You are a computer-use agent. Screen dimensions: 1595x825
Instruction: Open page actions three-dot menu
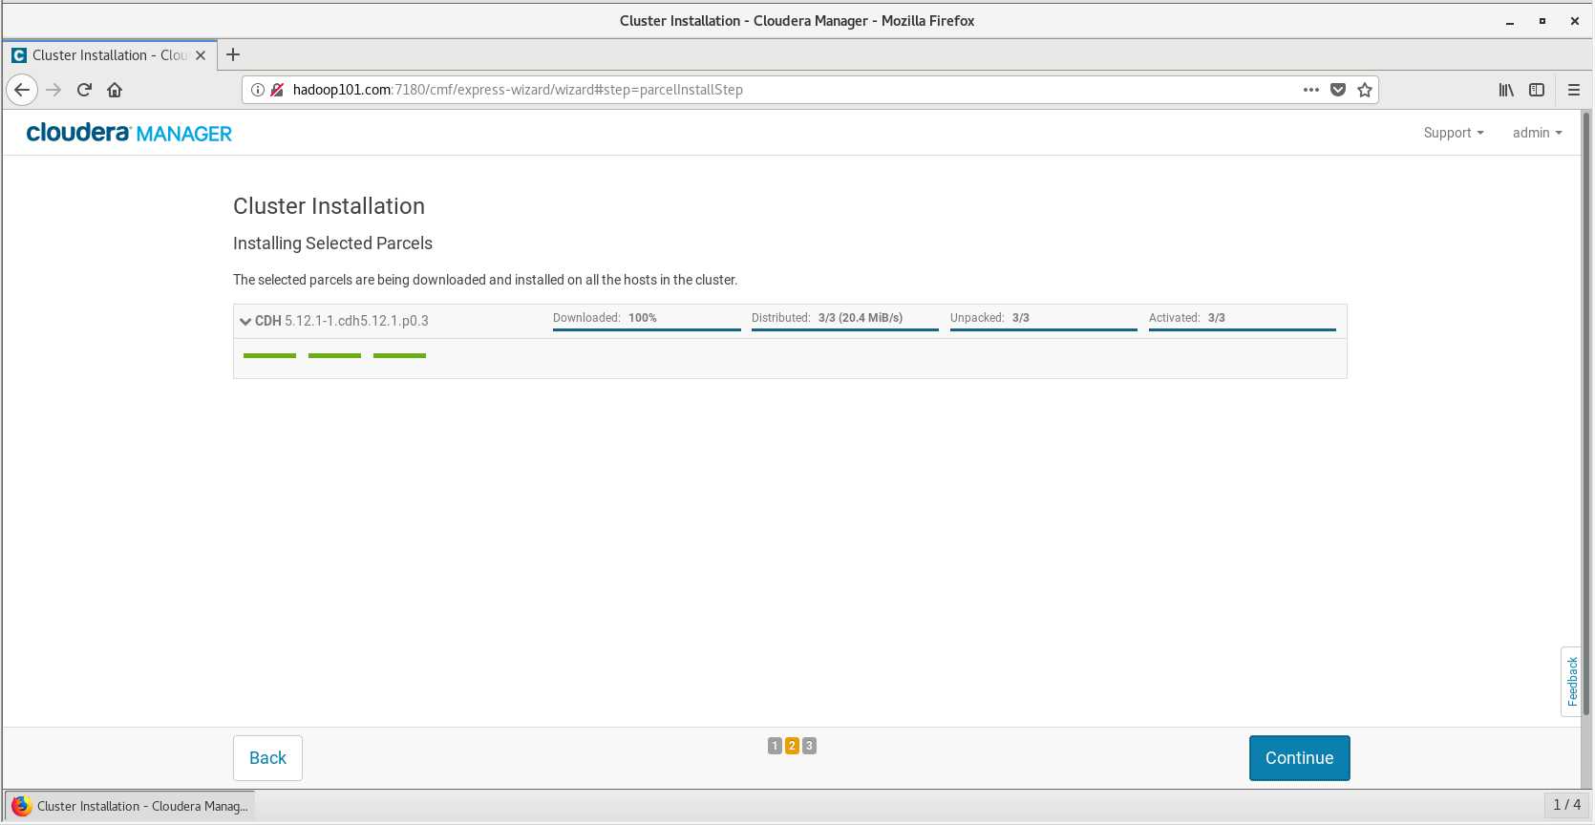pyautogui.click(x=1311, y=90)
